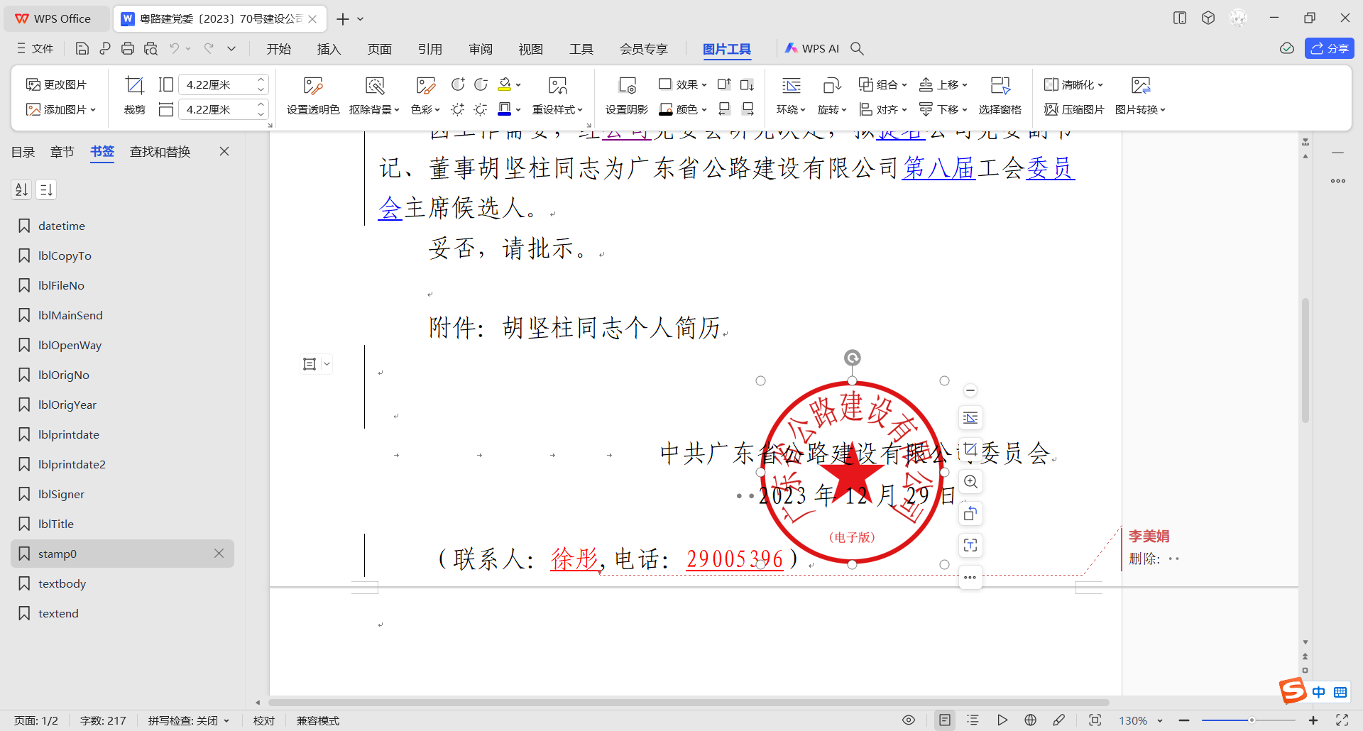This screenshot has height=731, width=1363.
Task: Click the Reset Style (重设样式) icon
Action: 557,86
